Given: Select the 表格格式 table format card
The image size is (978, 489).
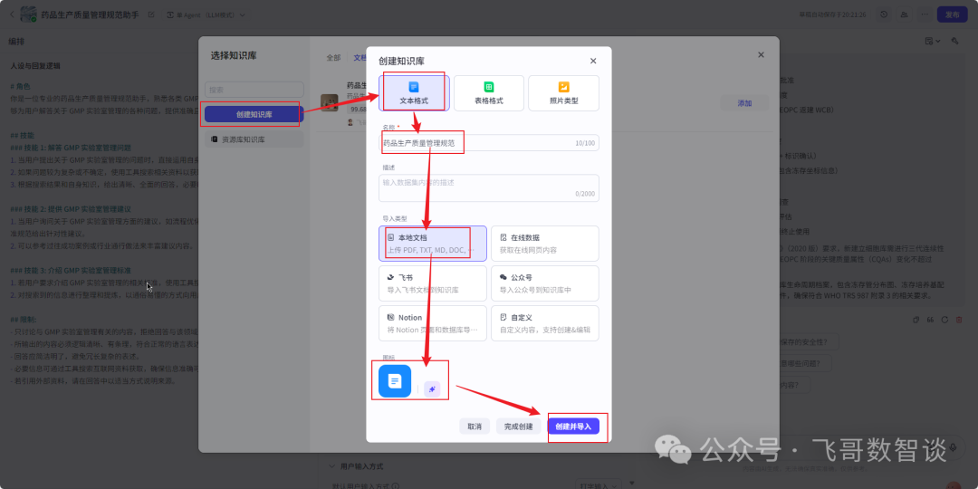Looking at the screenshot, I should click(489, 93).
